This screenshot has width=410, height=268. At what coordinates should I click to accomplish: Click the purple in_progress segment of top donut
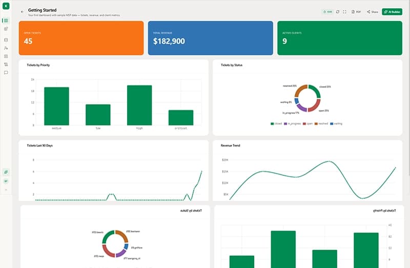click(302, 108)
